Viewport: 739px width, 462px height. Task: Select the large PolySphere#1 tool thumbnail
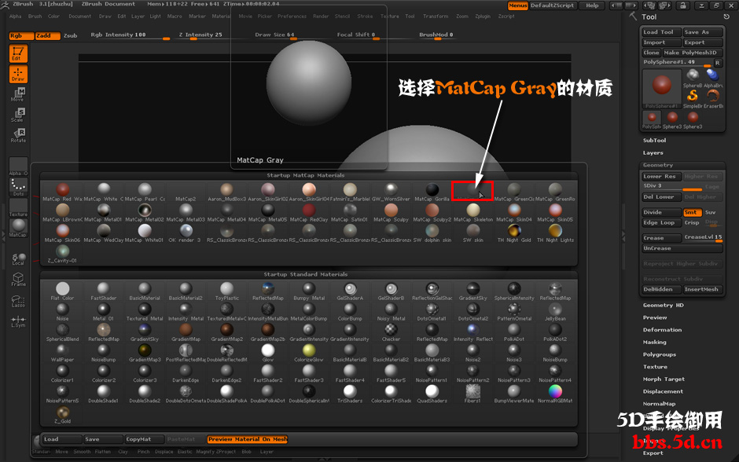coord(662,89)
